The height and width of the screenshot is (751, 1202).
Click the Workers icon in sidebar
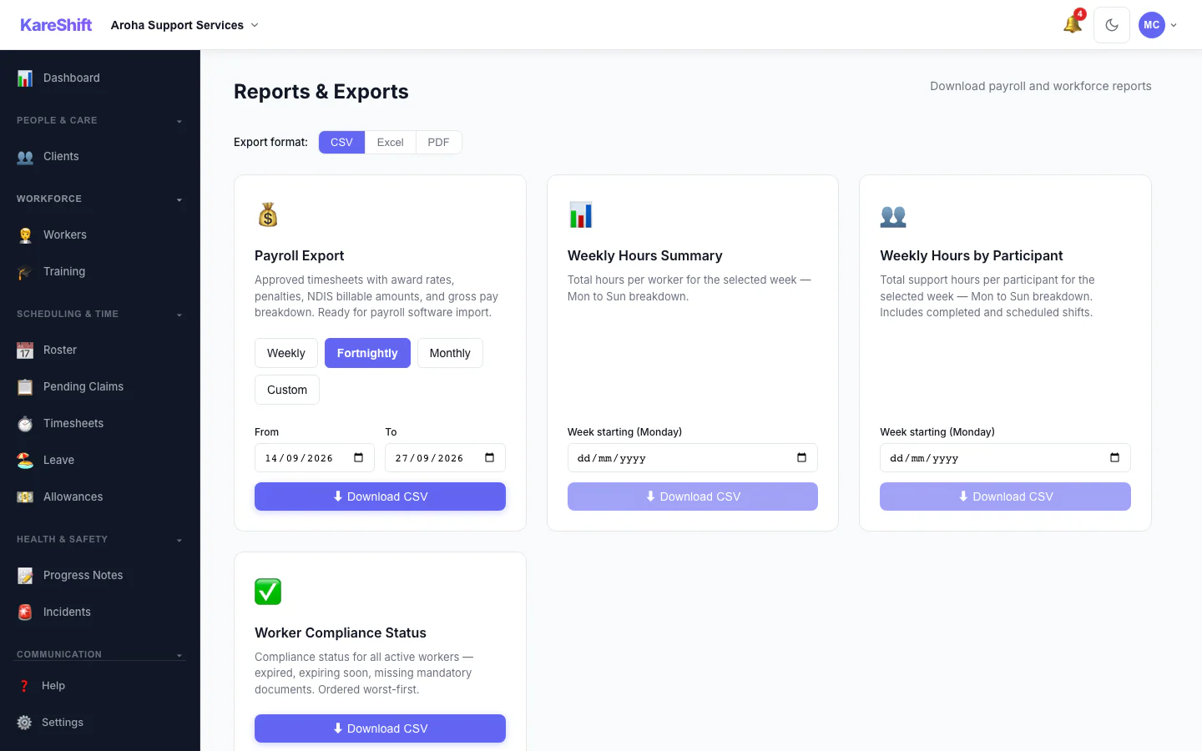pos(25,234)
